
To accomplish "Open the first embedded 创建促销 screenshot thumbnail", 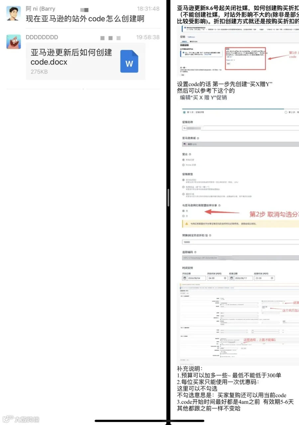I will click(238, 51).
